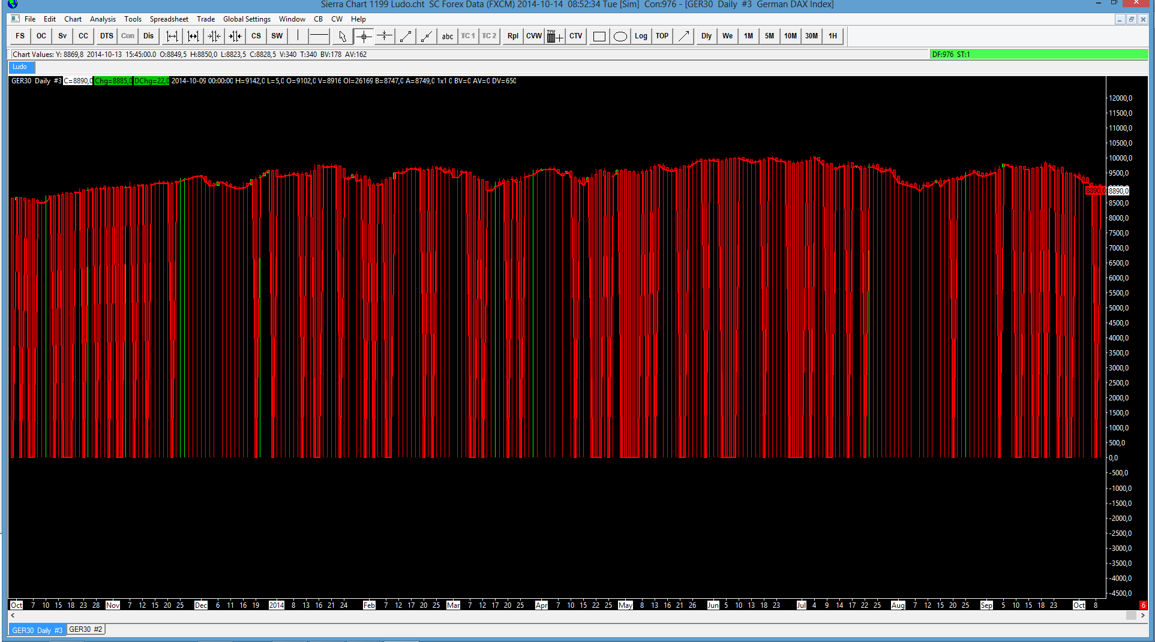Select the arrow drawing tool
This screenshot has width=1155, height=642.
coord(683,36)
